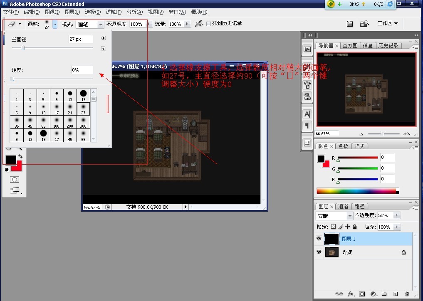The width and height of the screenshot is (423, 301).
Task: Click the red background color swatch in toolbox
Action: (x=18, y=168)
